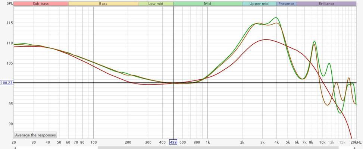Select the Low mid band label
Image resolution: width=363 pixels, height=149 pixels.
pos(156,4)
